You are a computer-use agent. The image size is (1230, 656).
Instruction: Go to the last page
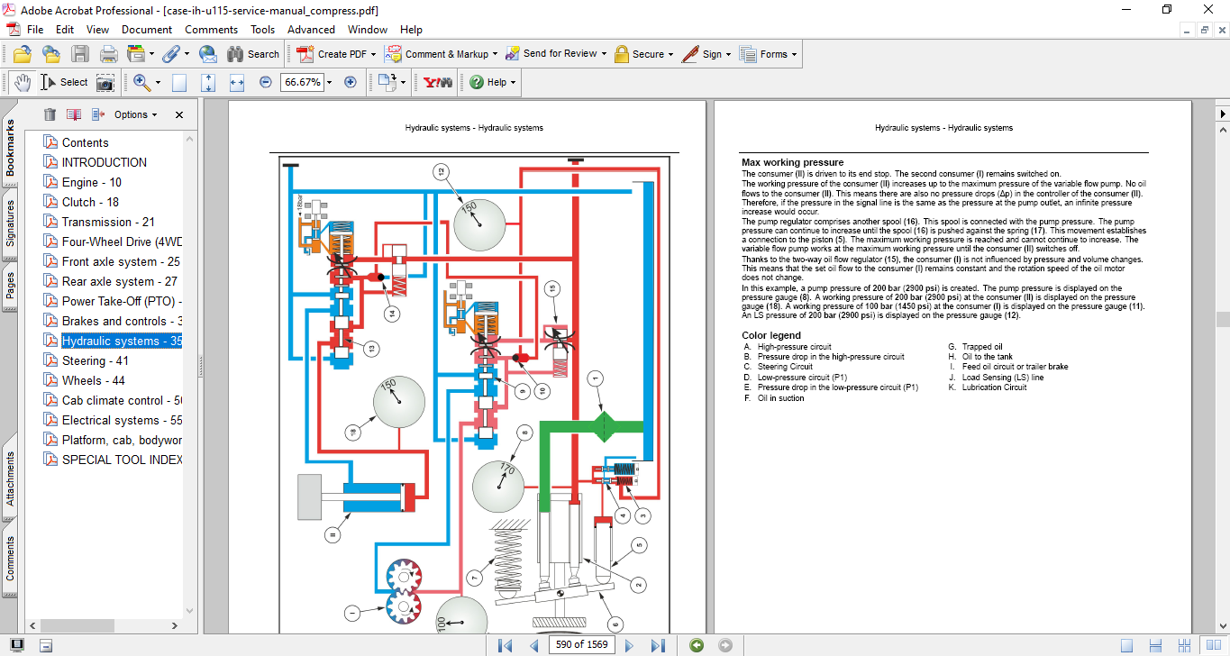pyautogui.click(x=658, y=645)
